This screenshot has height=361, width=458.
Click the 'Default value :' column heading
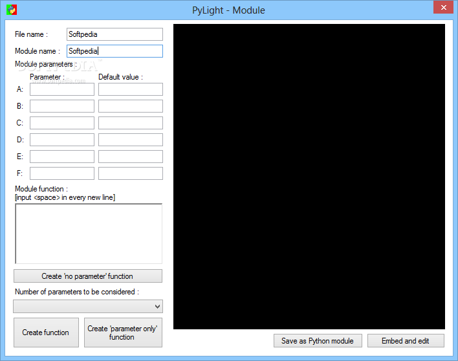pos(120,77)
